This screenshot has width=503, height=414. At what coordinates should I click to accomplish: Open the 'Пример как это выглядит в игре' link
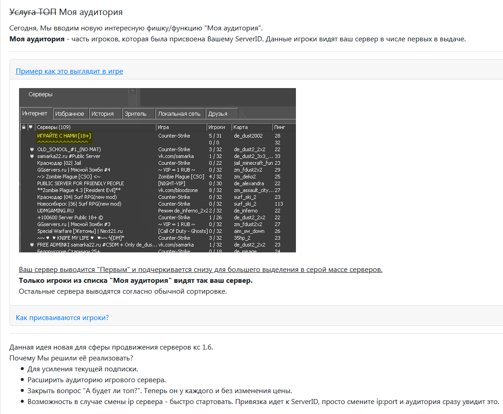click(69, 71)
